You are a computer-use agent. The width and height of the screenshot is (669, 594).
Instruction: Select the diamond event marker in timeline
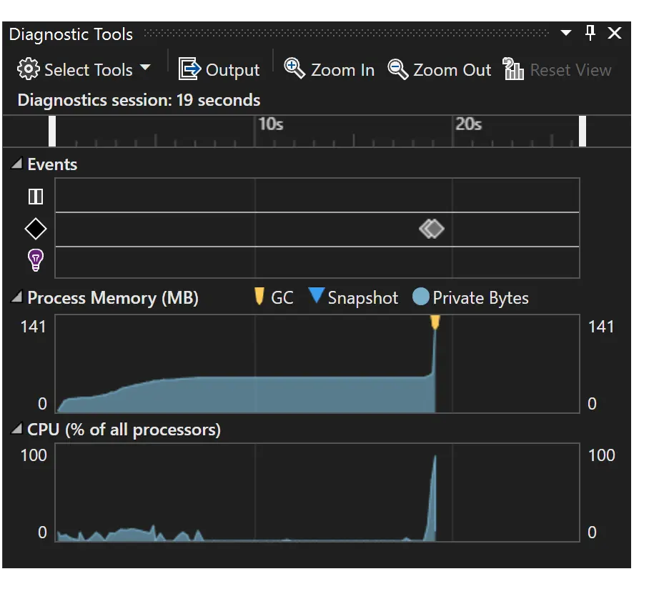point(432,229)
